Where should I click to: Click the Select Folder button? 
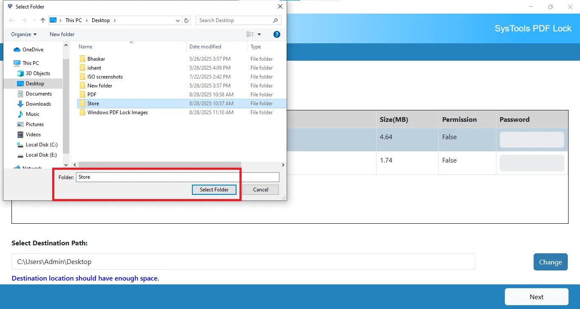coord(214,190)
